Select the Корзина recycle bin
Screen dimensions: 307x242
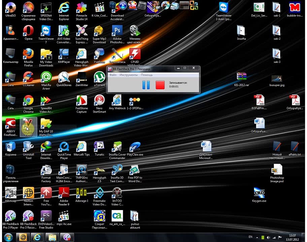click(x=10, y=149)
